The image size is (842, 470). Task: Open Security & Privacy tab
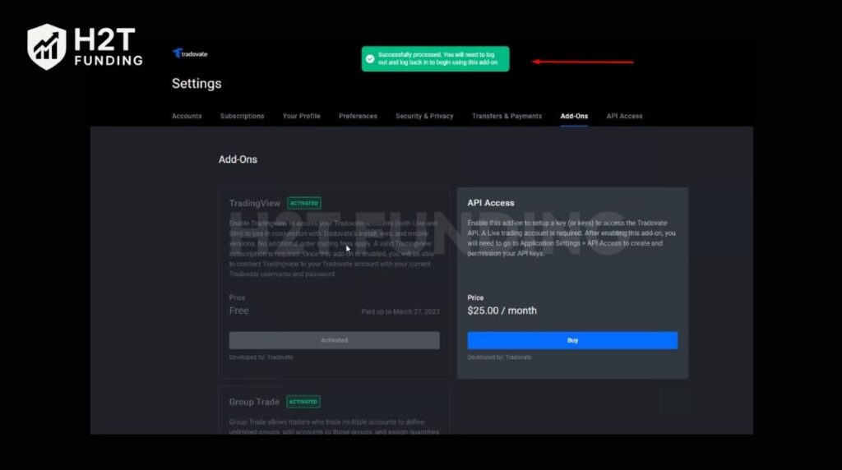pos(424,116)
